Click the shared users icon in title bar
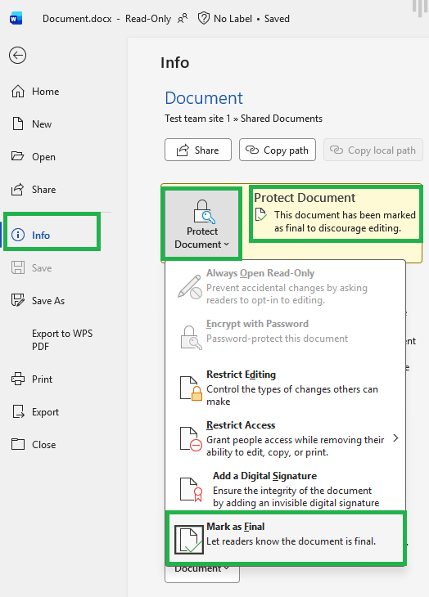429x597 pixels. [x=183, y=18]
